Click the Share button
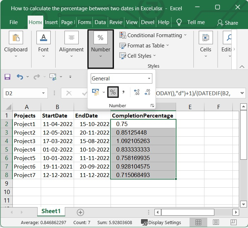This screenshot has width=248, height=228. [x=227, y=23]
